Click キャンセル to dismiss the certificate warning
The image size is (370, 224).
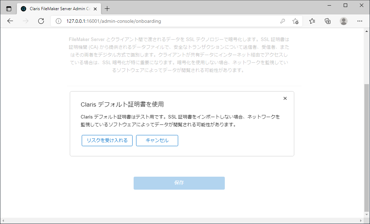[157, 140]
